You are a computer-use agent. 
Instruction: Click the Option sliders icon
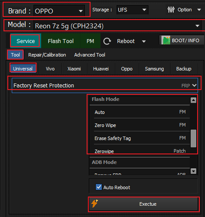pyautogui.click(x=171, y=10)
